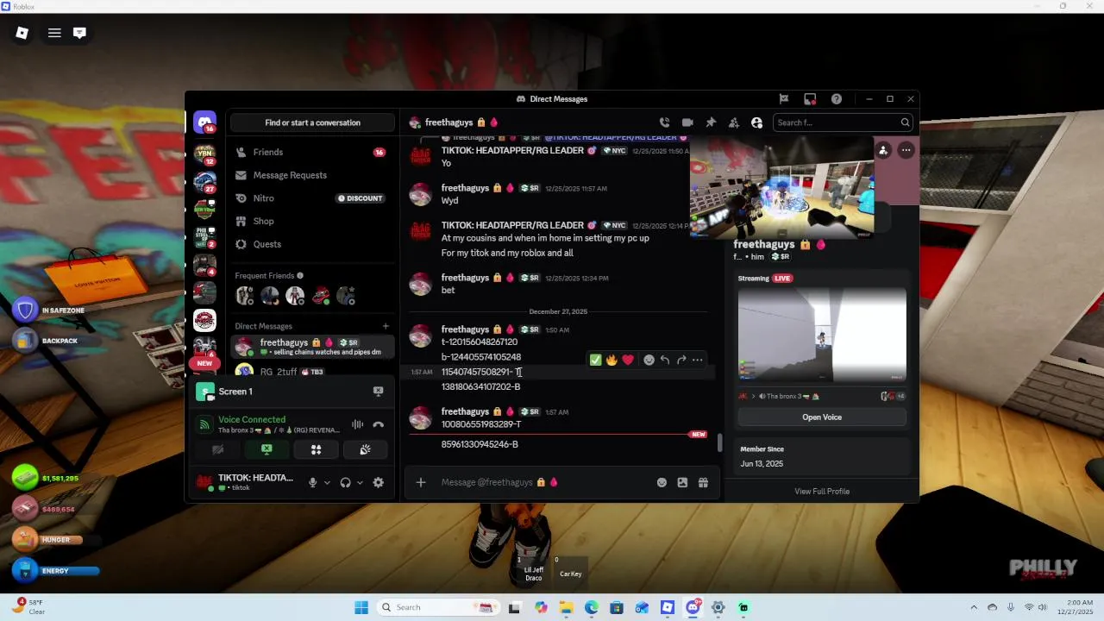Hide the user profile panel
1104x621 pixels.
click(x=756, y=122)
